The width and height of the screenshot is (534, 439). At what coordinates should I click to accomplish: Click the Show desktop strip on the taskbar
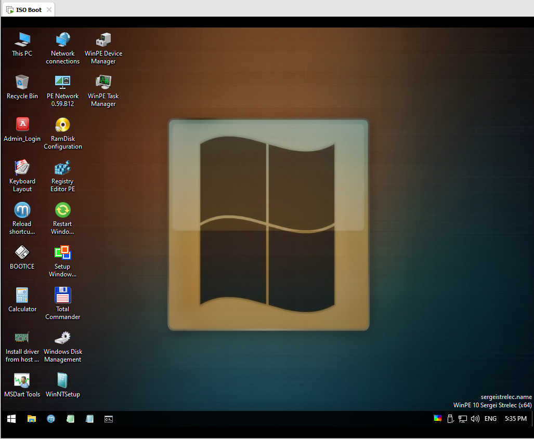click(x=532, y=419)
